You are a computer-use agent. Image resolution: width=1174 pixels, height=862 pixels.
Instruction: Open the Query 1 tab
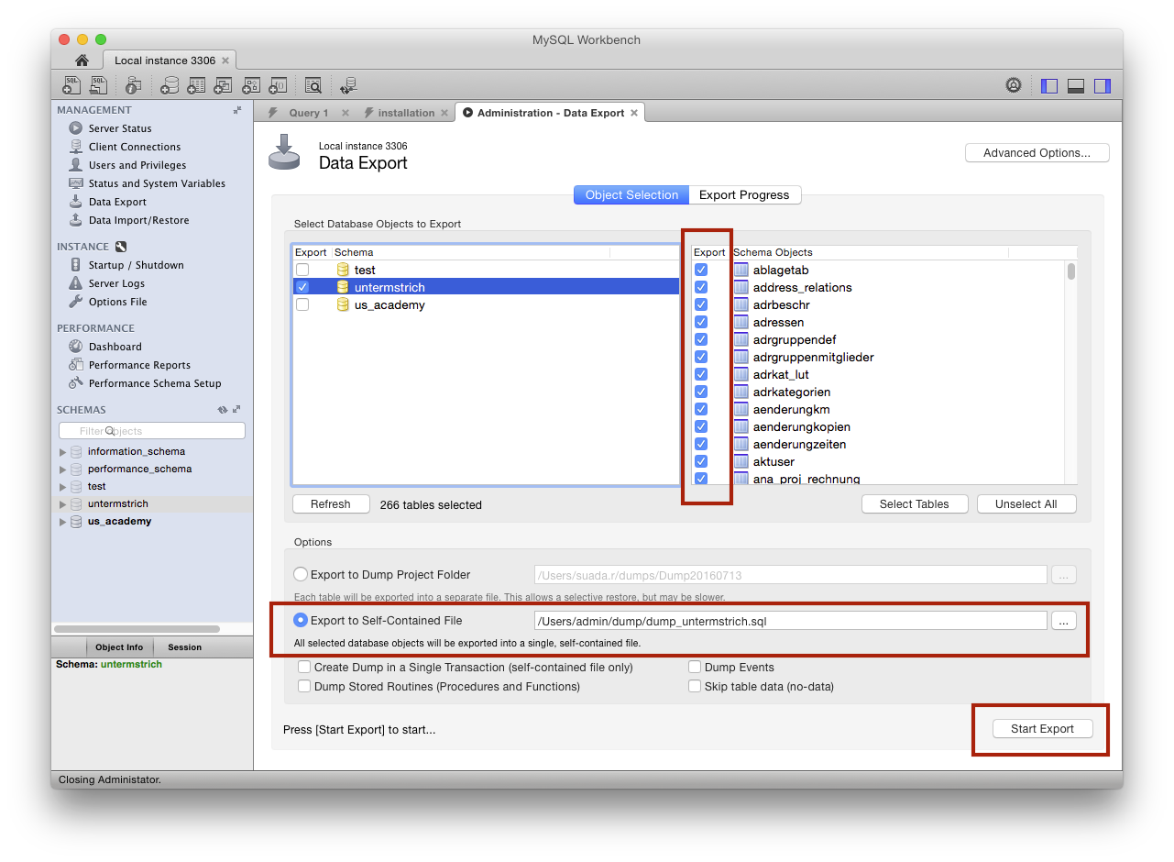coord(308,113)
